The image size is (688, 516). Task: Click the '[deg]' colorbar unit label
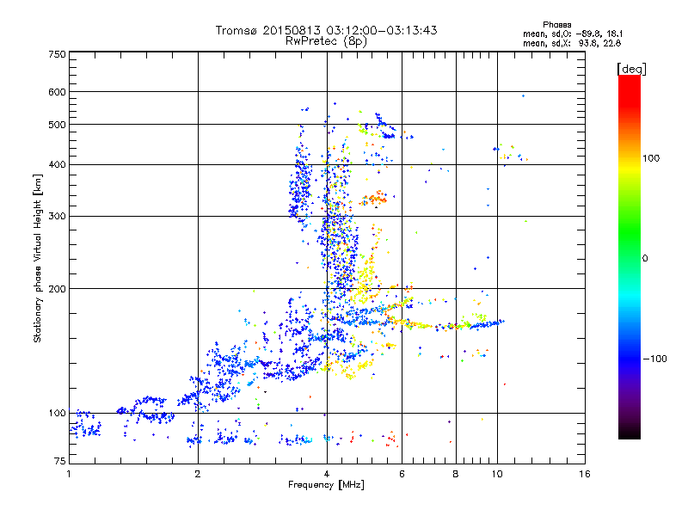pyautogui.click(x=631, y=69)
